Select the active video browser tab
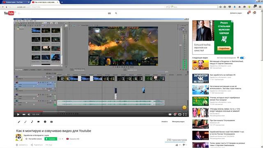This screenshot has height=148, width=263. click(45, 2)
